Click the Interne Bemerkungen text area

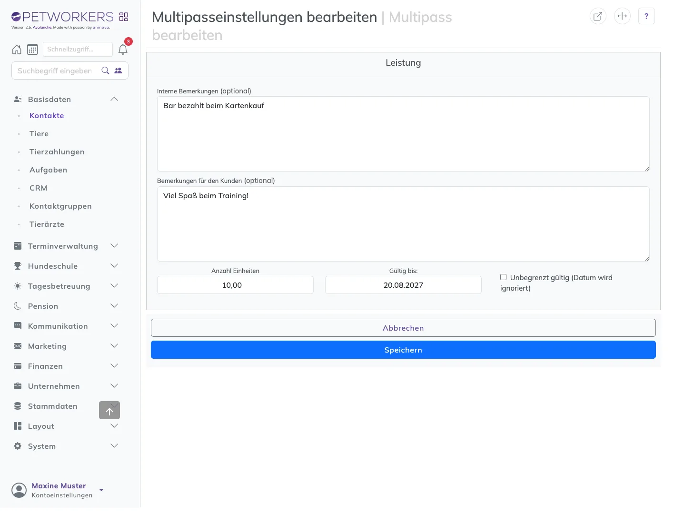coord(403,134)
